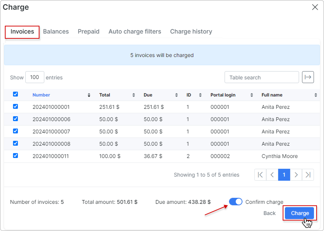This screenshot has width=324, height=231.
Task: Close the Charge dialog
Action: click(315, 7)
